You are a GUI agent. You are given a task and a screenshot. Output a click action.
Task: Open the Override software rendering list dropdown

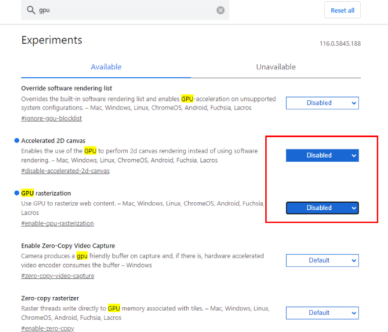[x=322, y=103]
